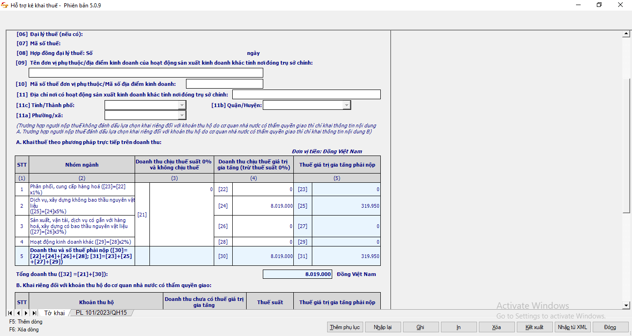Click the next sheet arrow
Screen dimensions: 632x336
(x=26, y=313)
